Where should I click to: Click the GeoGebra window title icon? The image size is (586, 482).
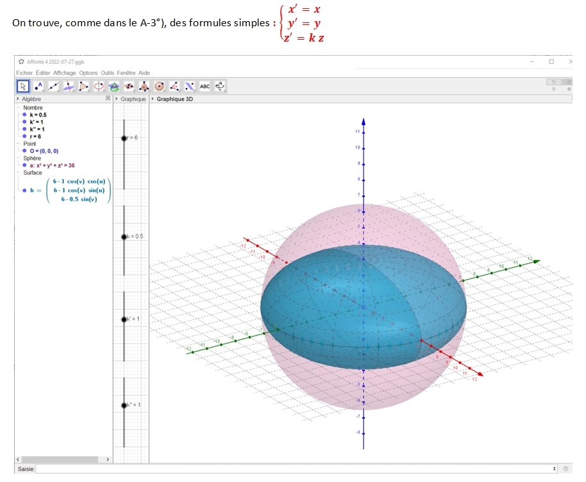pos(21,61)
